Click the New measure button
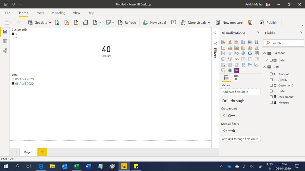Viewport: 305px width, 171px height. coord(229,23)
